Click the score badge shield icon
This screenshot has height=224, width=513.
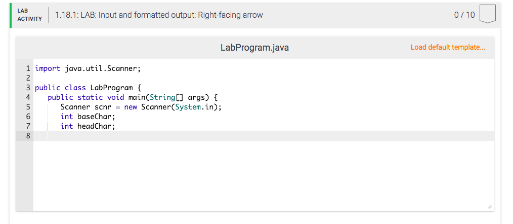pyautogui.click(x=486, y=14)
